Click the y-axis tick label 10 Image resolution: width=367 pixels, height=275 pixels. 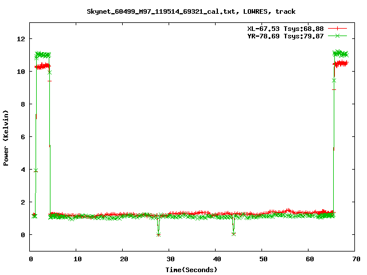pos(21,72)
